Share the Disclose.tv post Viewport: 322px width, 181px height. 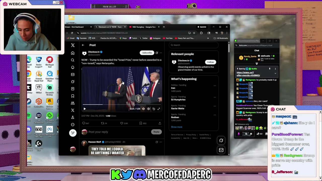coord(160,123)
